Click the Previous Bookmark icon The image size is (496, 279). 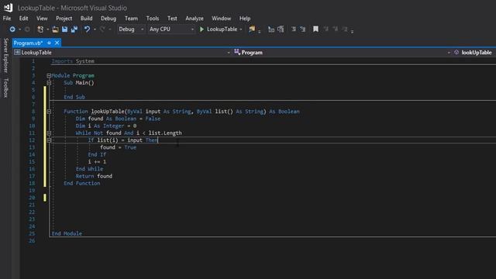coord(325,29)
